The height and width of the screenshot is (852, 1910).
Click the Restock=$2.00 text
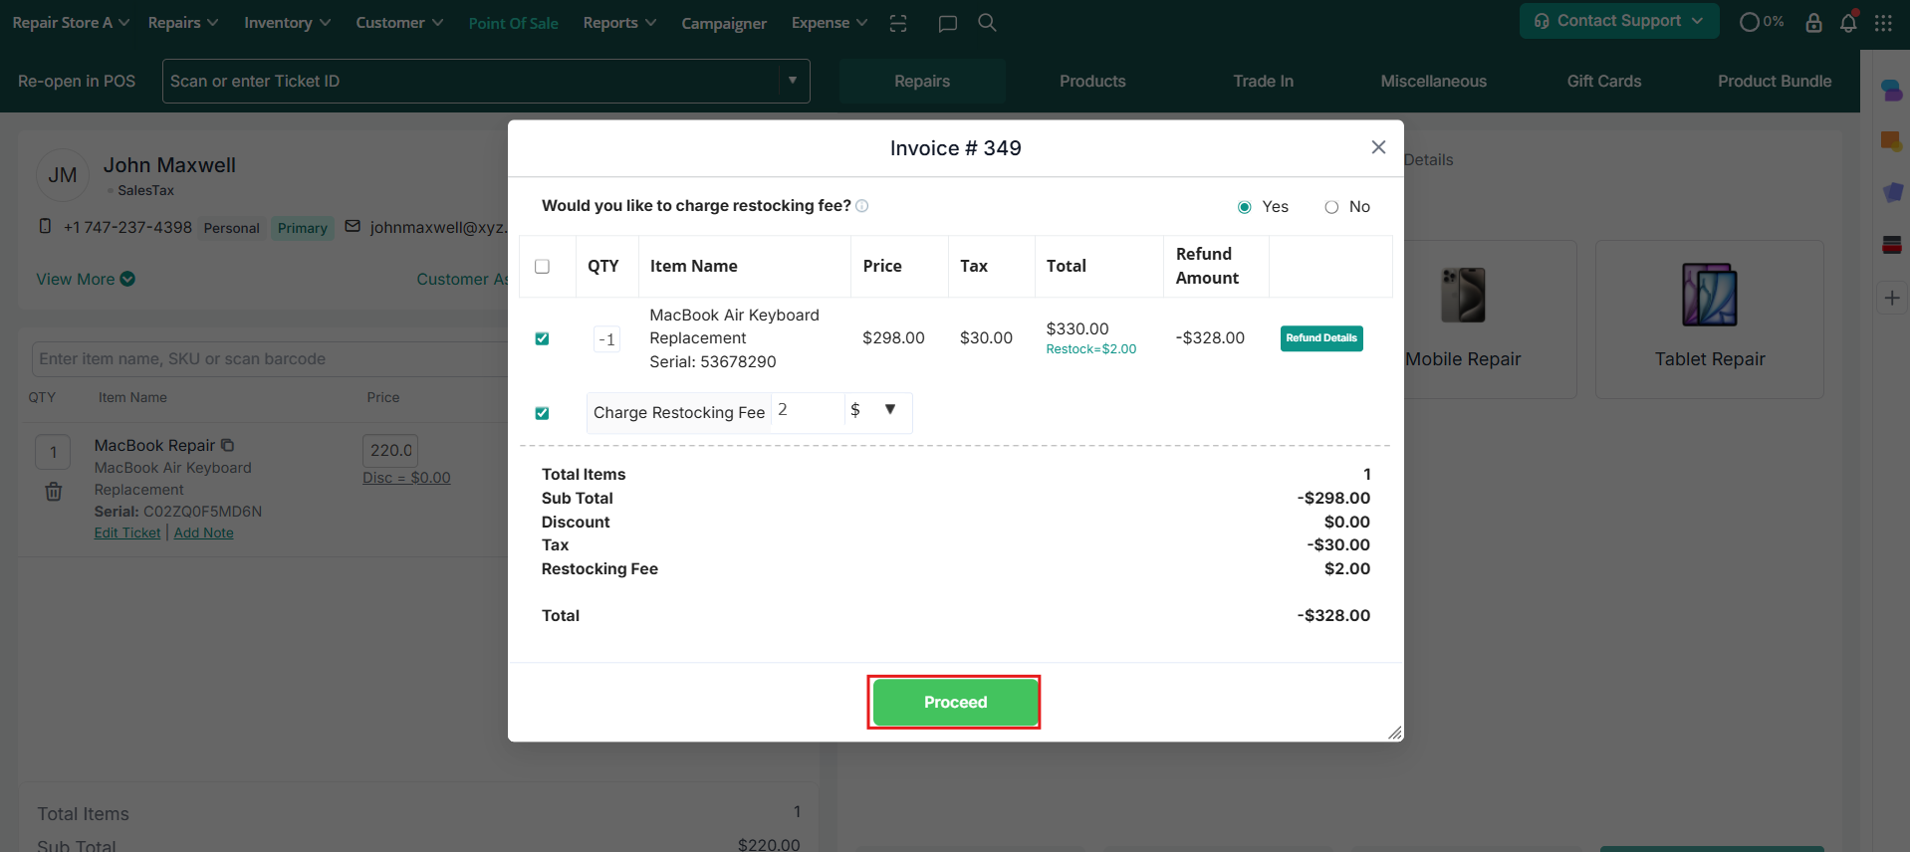1090,349
